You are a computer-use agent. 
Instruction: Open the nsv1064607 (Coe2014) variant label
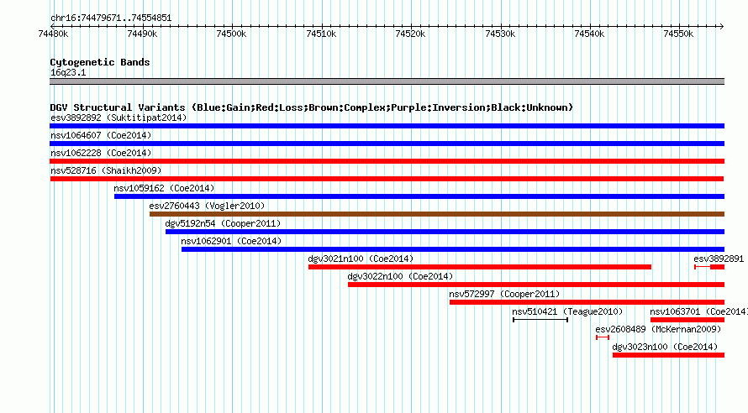click(101, 135)
